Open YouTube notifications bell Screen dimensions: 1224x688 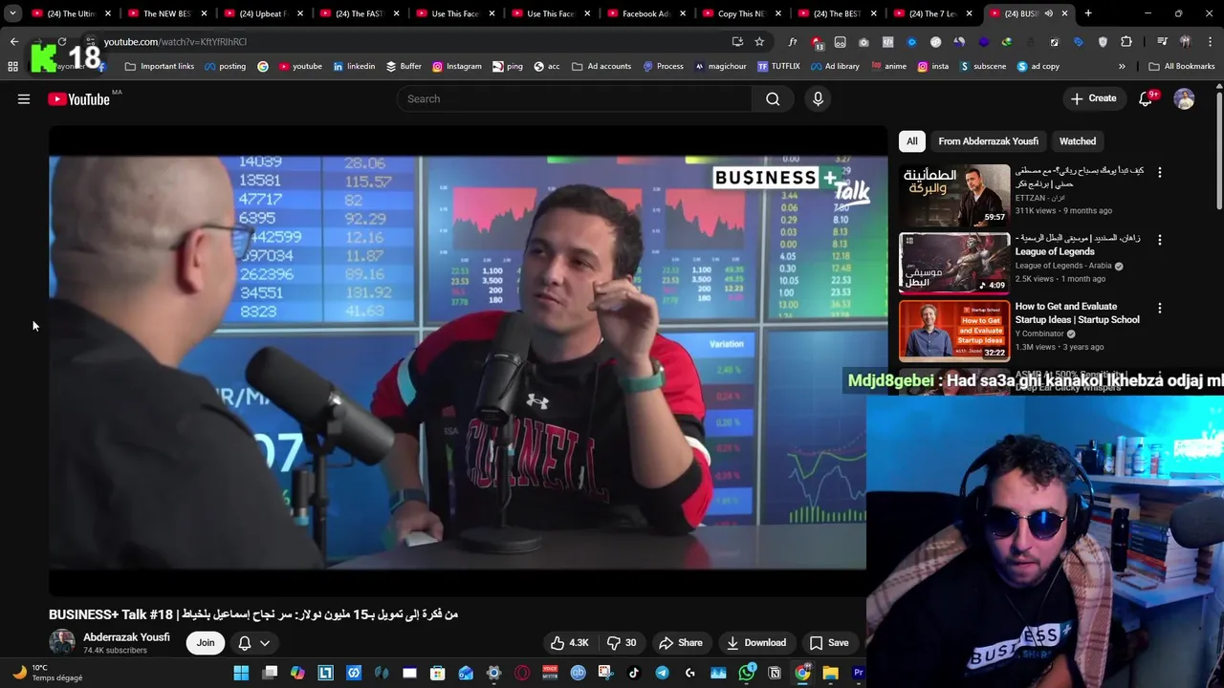click(1146, 98)
